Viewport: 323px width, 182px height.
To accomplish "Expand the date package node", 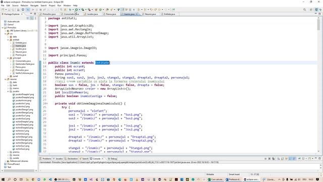I will click(x=8, y=37).
